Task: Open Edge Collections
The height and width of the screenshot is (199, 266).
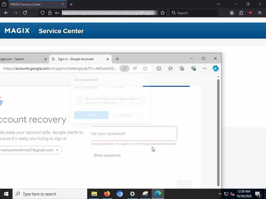Action: point(182,68)
